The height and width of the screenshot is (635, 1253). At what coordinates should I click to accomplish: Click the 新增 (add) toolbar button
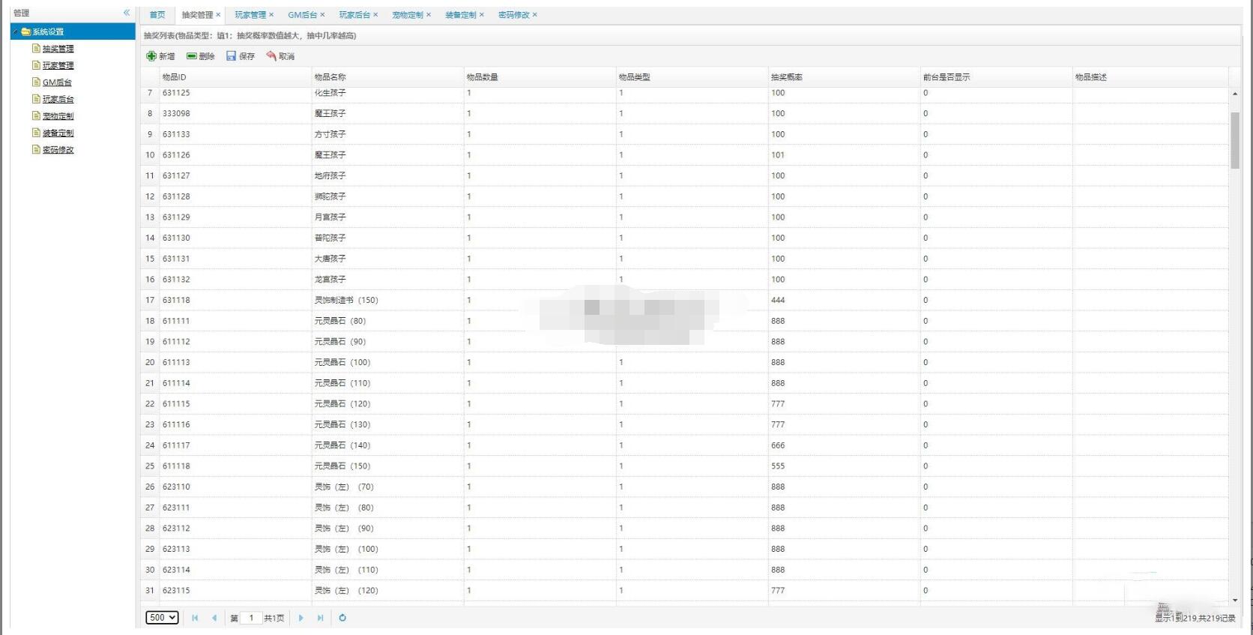tap(160, 56)
